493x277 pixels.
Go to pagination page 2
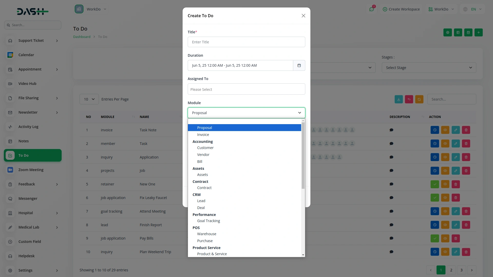[451, 270]
